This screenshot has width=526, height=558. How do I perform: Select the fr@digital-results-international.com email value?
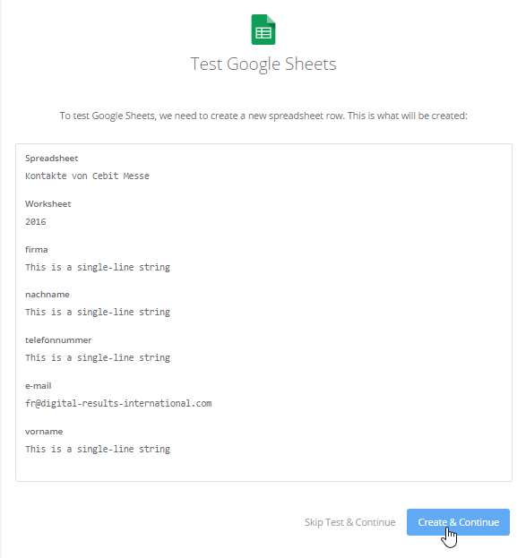pos(118,404)
